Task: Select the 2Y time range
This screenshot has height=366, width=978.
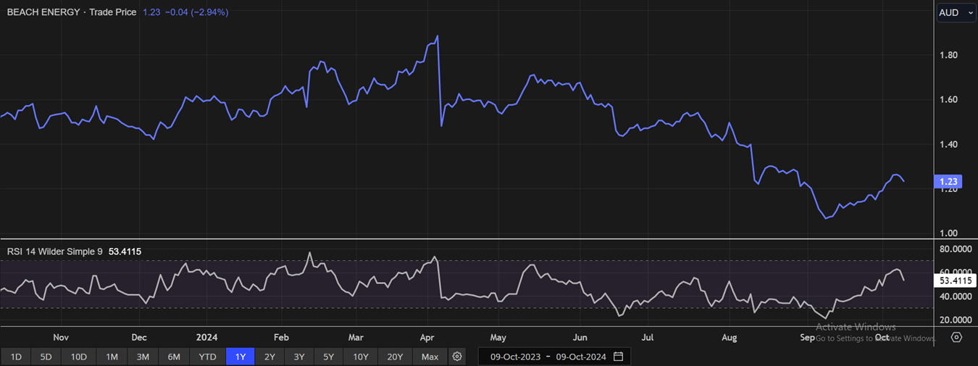Action: (x=269, y=357)
